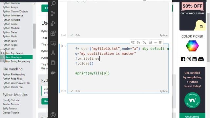Click the W3 certification badge
The height and width of the screenshot is (118, 210).
192,100
